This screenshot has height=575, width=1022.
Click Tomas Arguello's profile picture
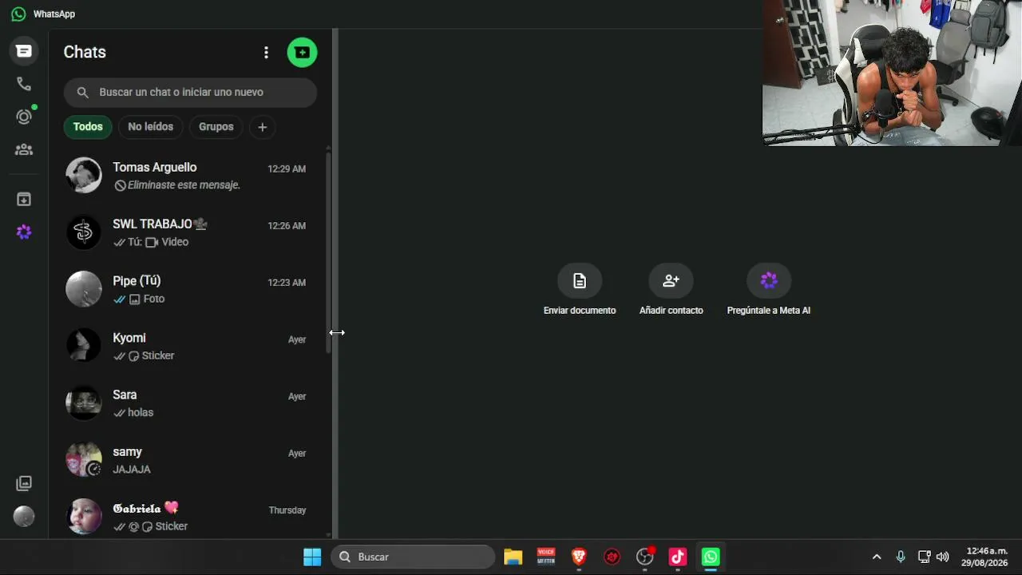point(84,175)
